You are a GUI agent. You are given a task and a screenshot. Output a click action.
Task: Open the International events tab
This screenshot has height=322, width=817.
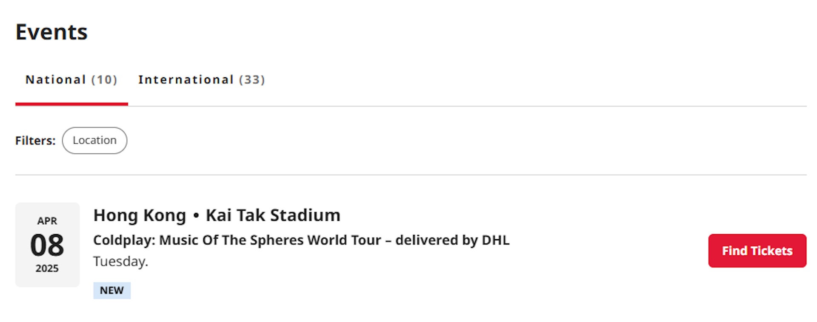pyautogui.click(x=201, y=80)
